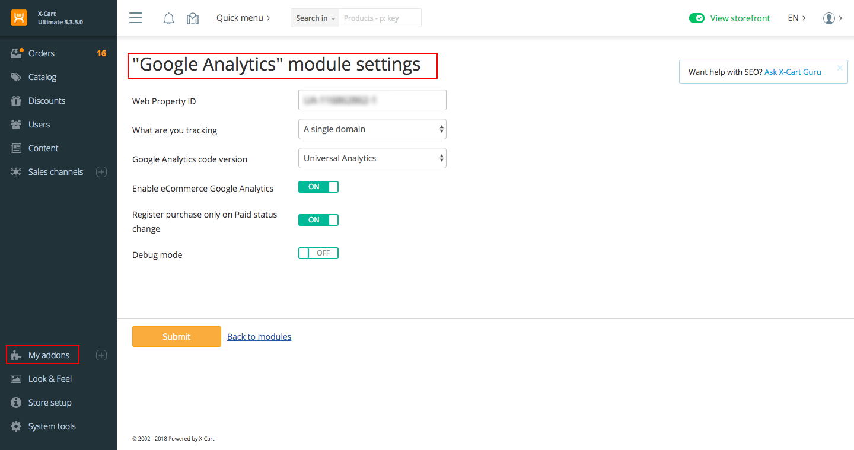Click the X-Cart logo
Viewport: 854px width, 450px height.
point(19,18)
